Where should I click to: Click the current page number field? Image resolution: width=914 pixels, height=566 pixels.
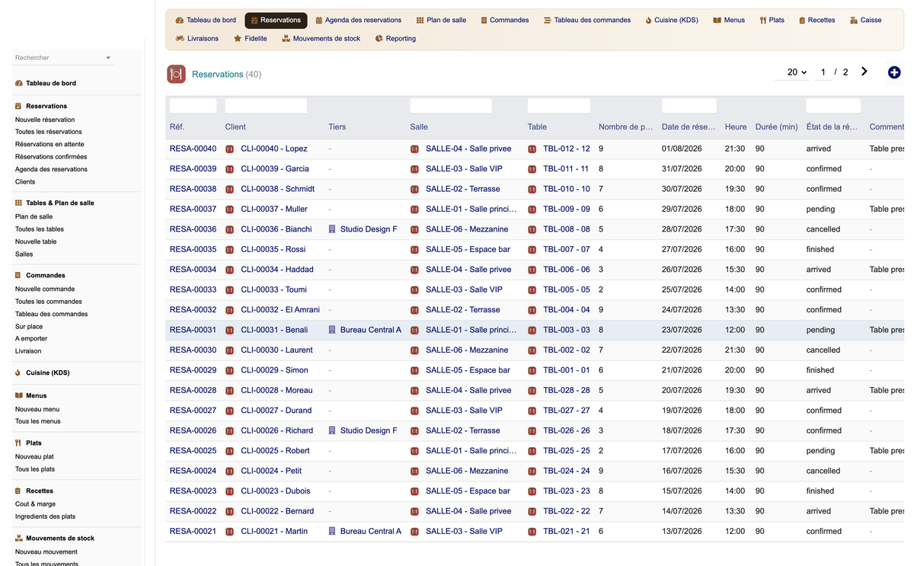coord(822,72)
